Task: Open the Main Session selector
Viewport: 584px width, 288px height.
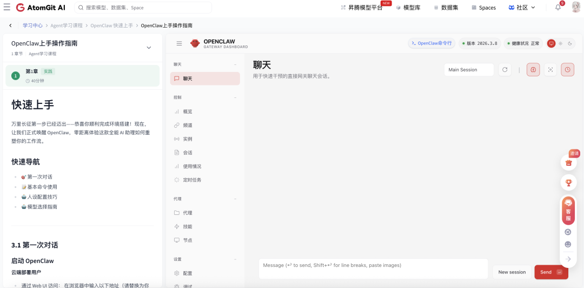Action: pos(469,70)
